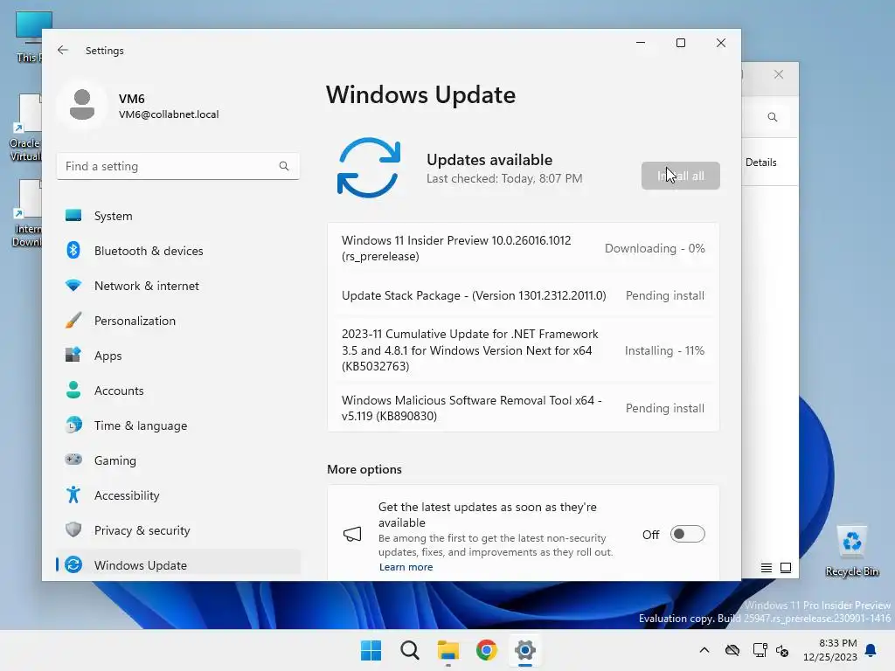Open the notification bell

point(871,650)
